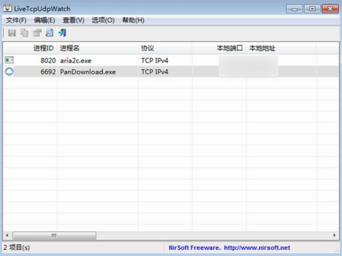Viewport: 342px width, 256px height.
Task: Visit the www.nirsoft.net link
Action: 257,248
